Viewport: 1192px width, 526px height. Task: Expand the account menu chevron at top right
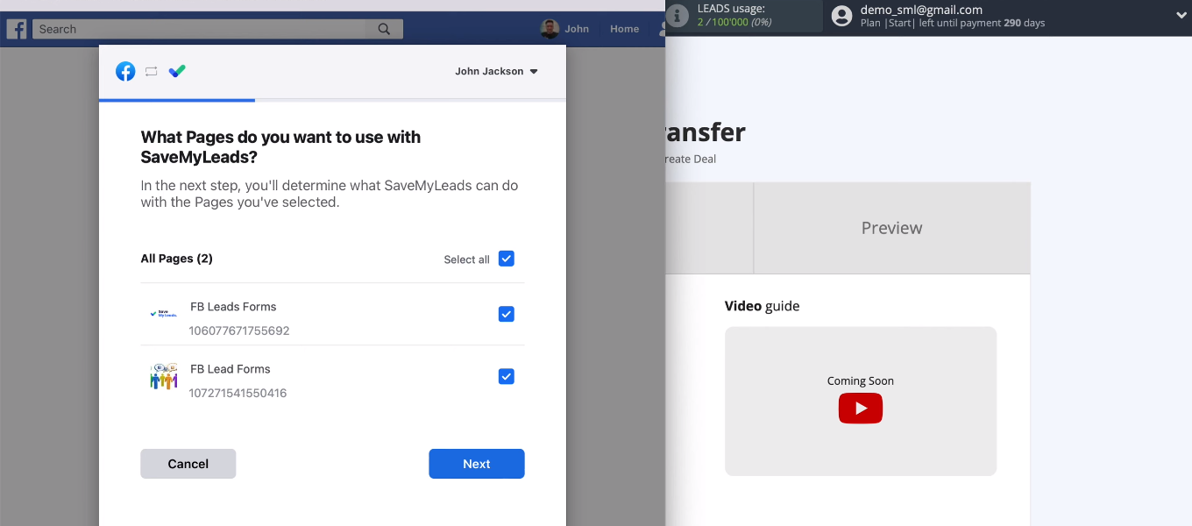(1181, 16)
